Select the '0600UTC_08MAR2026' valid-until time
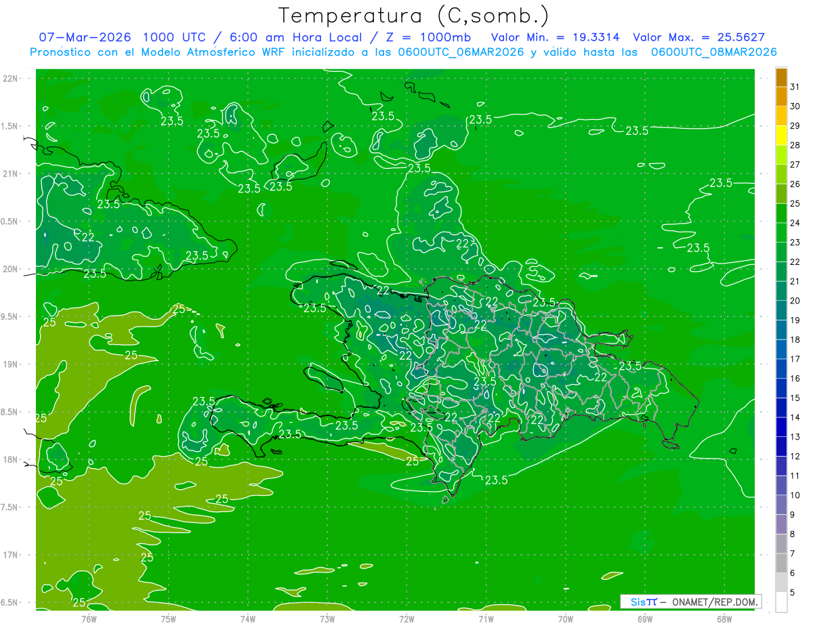 click(713, 52)
